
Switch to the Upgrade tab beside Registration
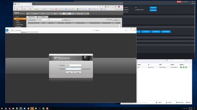point(43,17)
